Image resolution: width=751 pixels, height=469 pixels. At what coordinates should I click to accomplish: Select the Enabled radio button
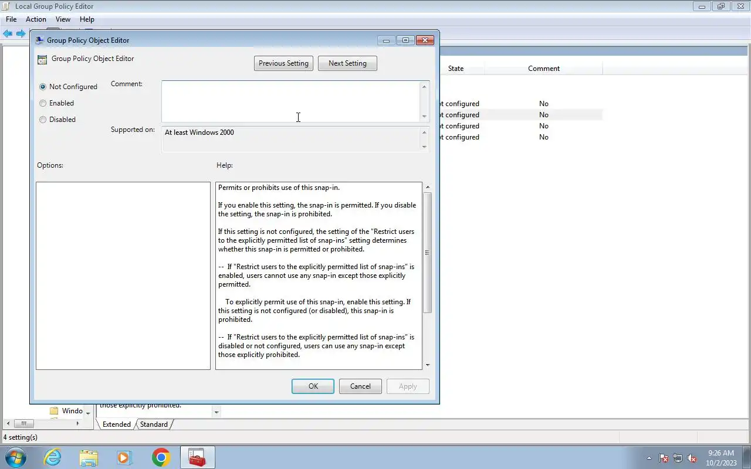tap(43, 103)
